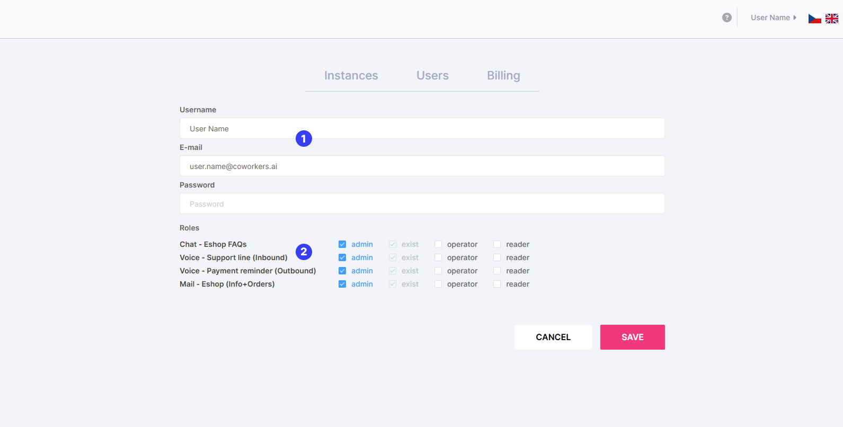Enable reader for Chat - Eshop FAQs
The image size is (843, 427).
[497, 244]
